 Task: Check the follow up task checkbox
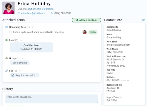click(11, 32)
